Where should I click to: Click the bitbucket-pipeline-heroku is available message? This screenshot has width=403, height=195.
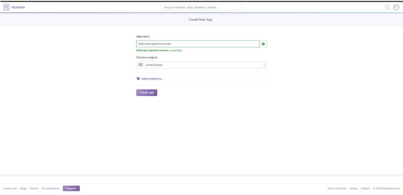coord(159,50)
